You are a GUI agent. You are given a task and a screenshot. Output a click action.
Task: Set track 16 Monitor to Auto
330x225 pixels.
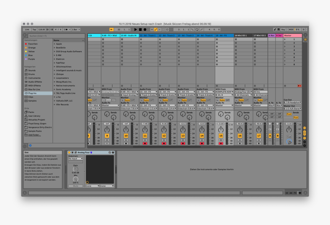click(241, 100)
